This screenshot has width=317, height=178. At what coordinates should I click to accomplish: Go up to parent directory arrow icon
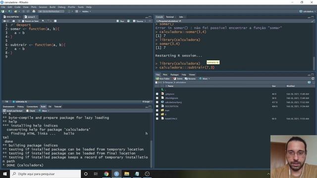coord(162,89)
